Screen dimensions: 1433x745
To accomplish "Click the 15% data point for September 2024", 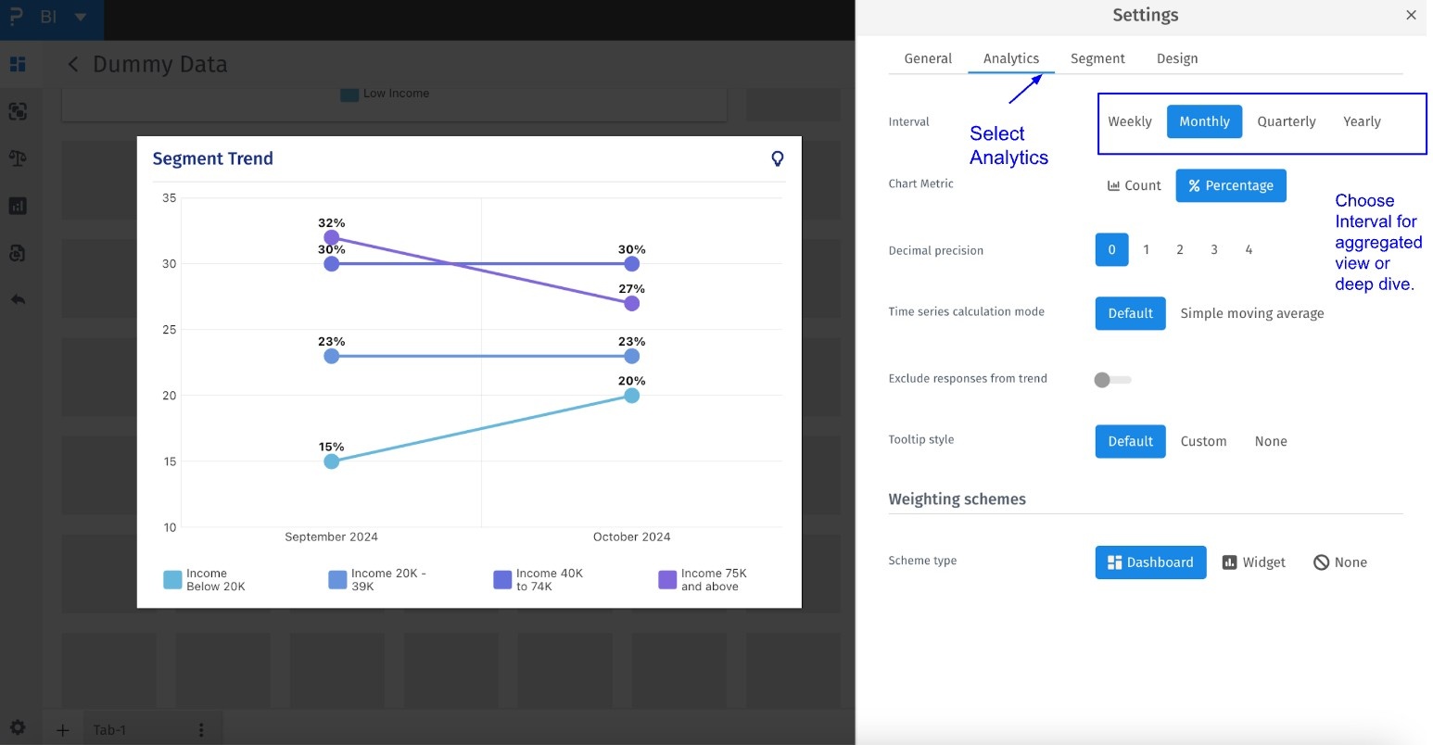I will (x=332, y=461).
